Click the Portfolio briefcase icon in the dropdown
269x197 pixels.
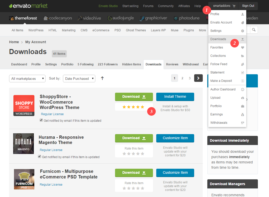(242, 106)
